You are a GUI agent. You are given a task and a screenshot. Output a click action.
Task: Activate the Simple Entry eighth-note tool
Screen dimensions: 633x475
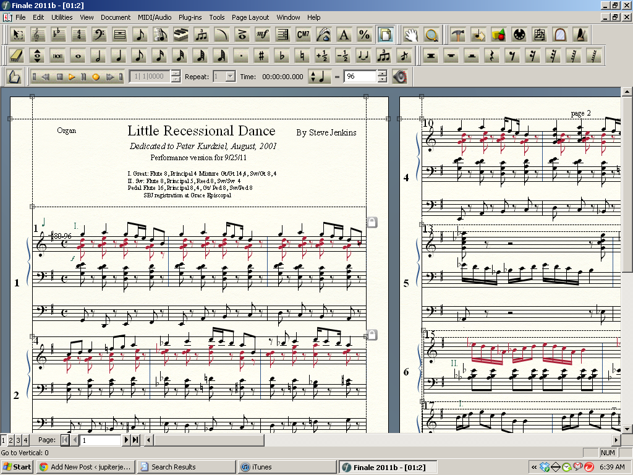point(140,35)
